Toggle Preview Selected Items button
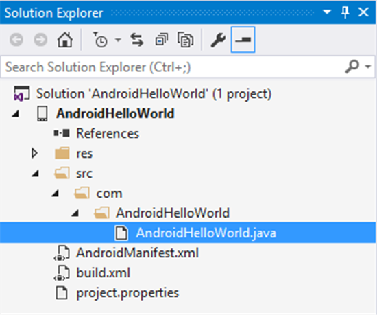 point(243,40)
